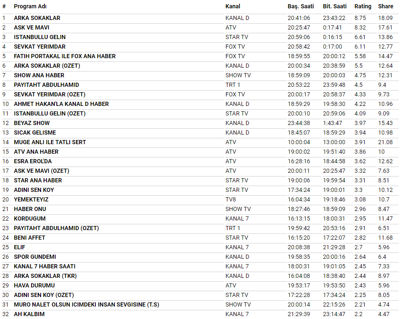Select the ESRA EROL'DA program
402x319 pixels.
pos(33,161)
